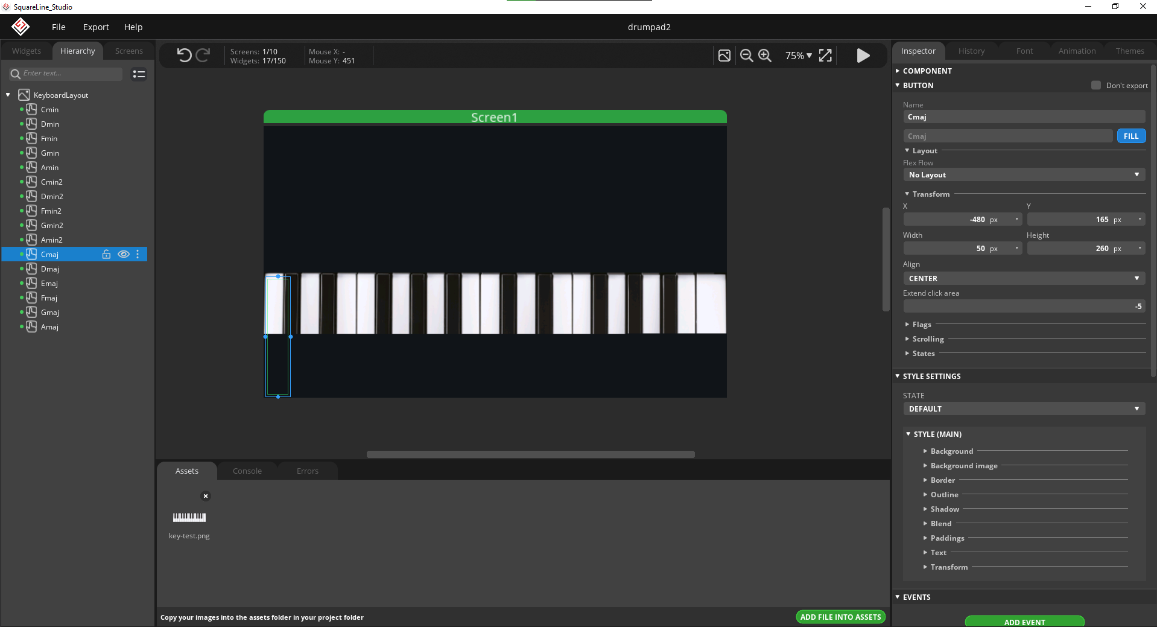This screenshot has height=627, width=1157.
Task: Switch to the Animation tab
Action: click(1077, 51)
